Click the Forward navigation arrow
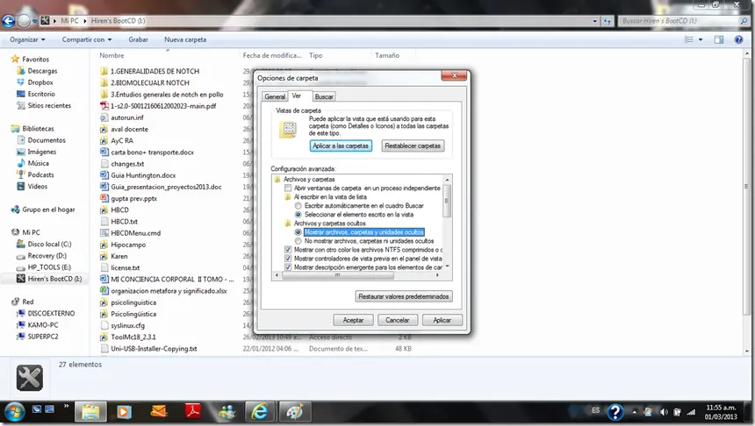The height and width of the screenshot is (426, 755). point(24,21)
